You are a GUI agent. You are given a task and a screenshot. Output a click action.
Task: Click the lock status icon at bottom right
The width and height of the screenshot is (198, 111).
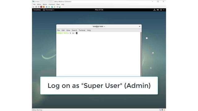coord(164,110)
